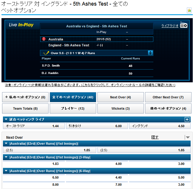The height and width of the screenshot is (189, 193).
Task: Open the live radio icon
Action: click(x=184, y=26)
